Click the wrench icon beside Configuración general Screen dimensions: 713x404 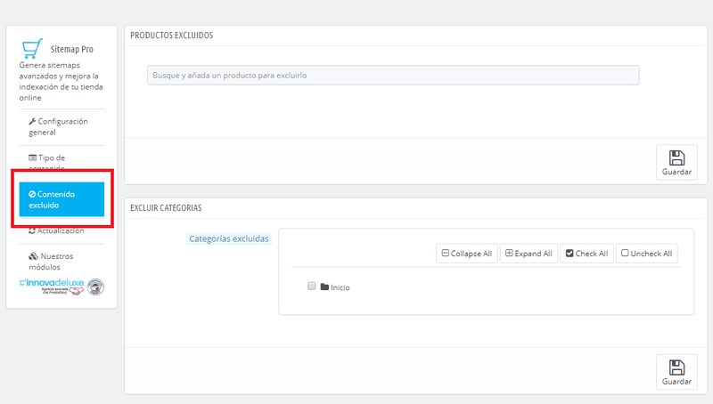coord(33,121)
